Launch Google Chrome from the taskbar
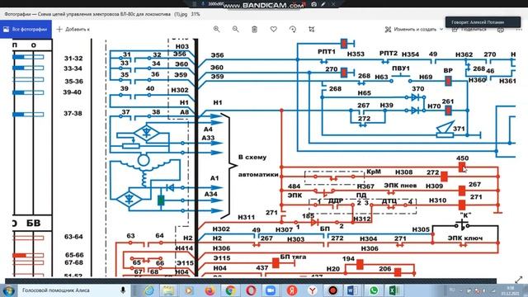Screen dimensions: 528x297 tap(230, 290)
